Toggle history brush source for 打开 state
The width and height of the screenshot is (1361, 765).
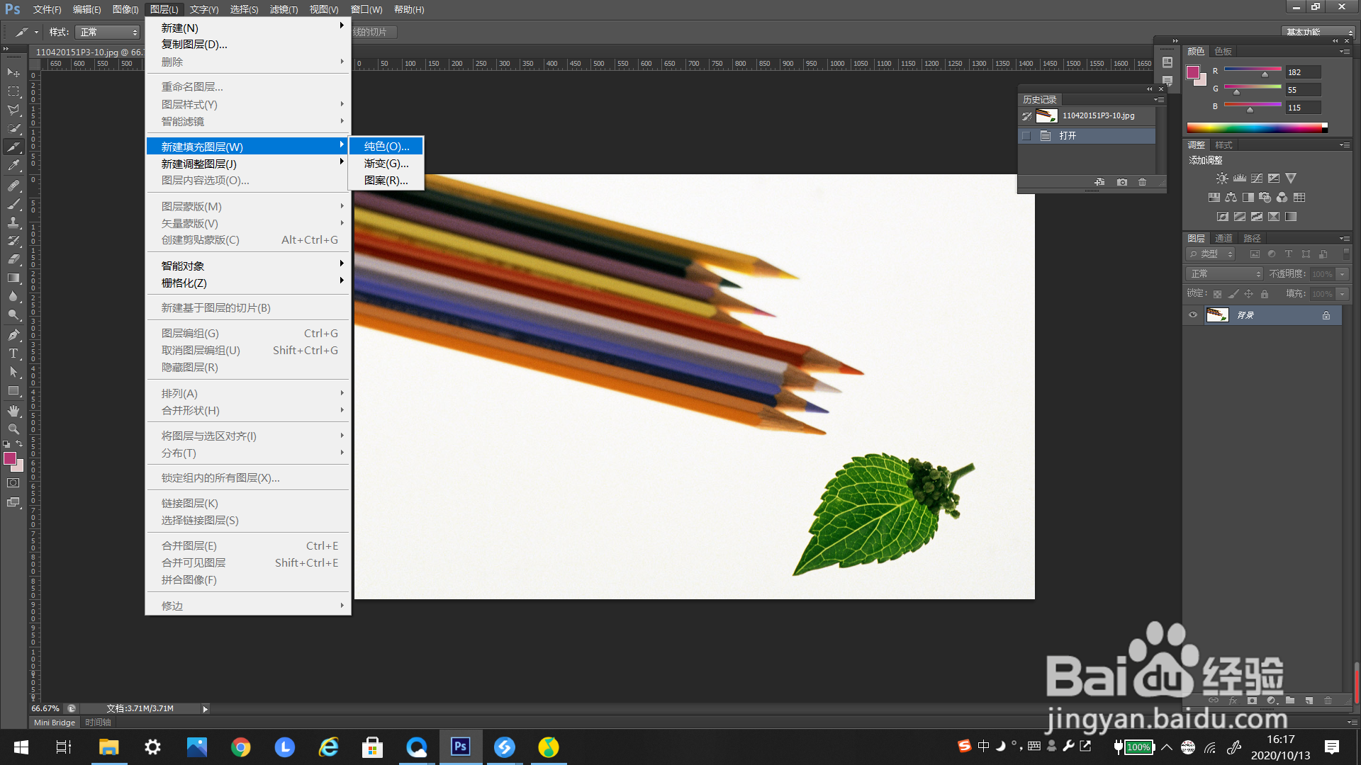[1026, 136]
